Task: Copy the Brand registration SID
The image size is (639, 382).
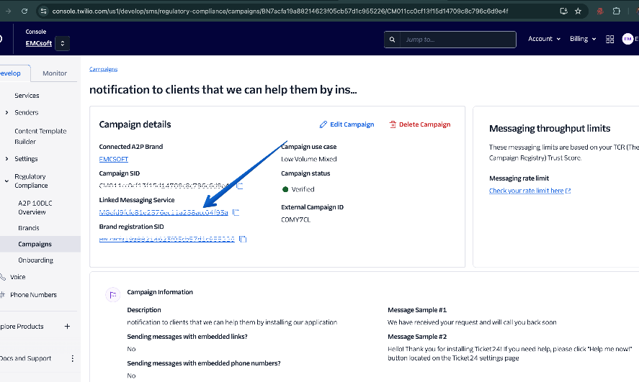Action: point(243,239)
